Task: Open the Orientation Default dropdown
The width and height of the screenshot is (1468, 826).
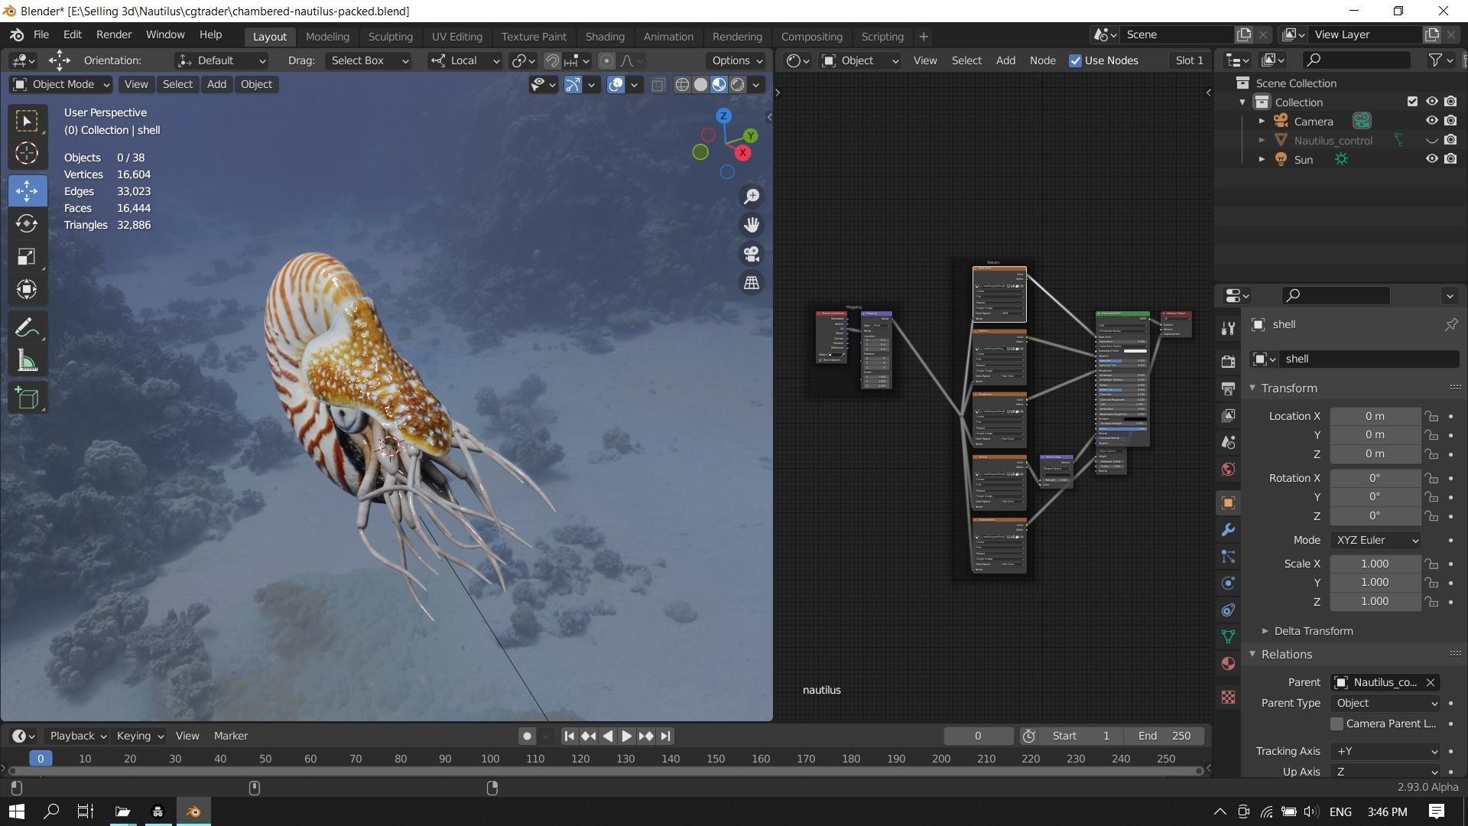Action: (x=222, y=60)
